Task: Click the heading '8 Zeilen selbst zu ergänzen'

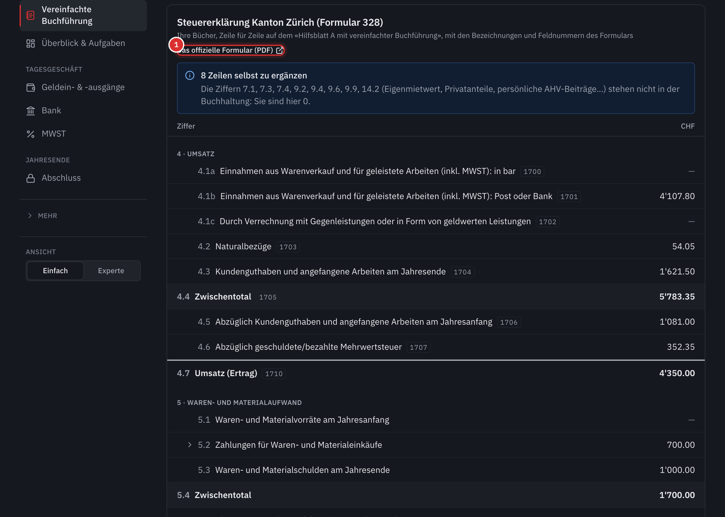Action: click(254, 75)
